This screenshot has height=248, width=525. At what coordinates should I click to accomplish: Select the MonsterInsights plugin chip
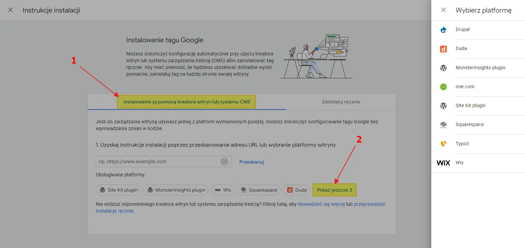point(176,190)
